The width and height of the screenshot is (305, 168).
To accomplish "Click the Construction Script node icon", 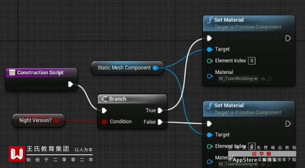I will [12, 73].
